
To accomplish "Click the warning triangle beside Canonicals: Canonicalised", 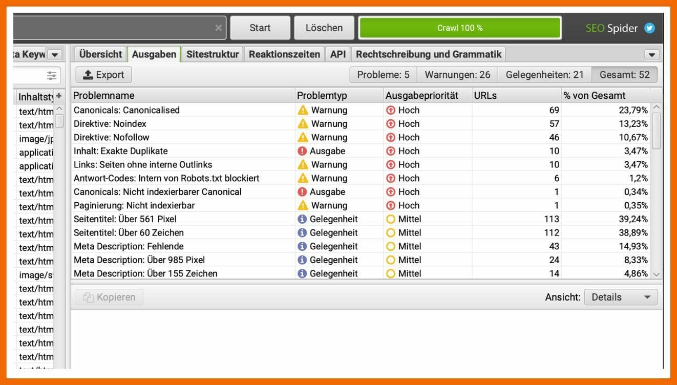I will point(302,110).
